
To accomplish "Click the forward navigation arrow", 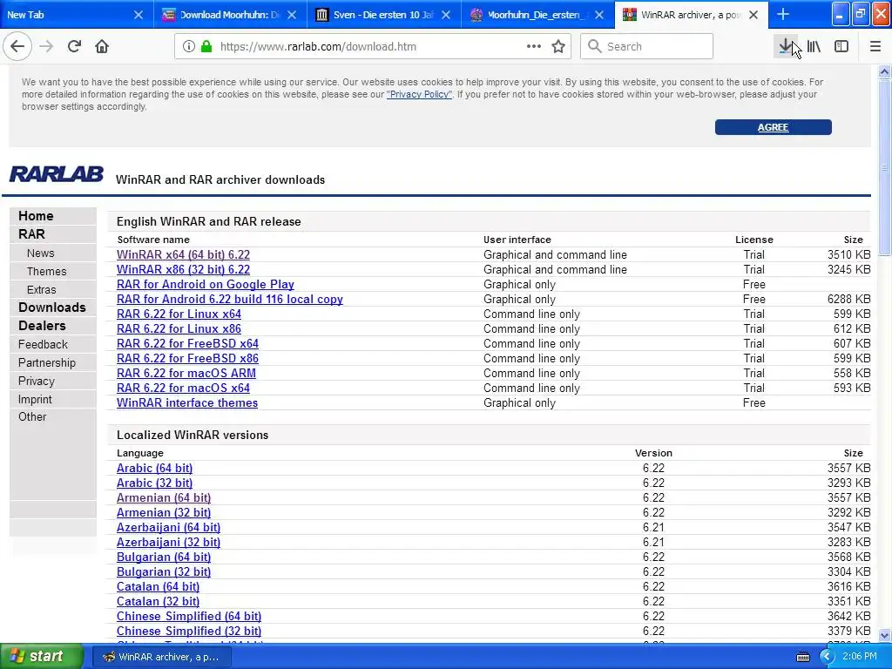I will (x=46, y=47).
